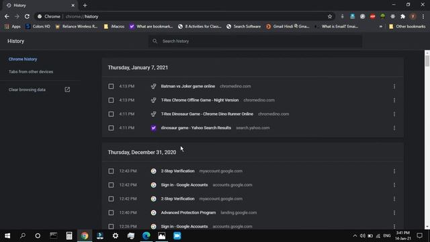Open Cortana circle on taskbar
The height and width of the screenshot is (242, 430).
click(38, 236)
